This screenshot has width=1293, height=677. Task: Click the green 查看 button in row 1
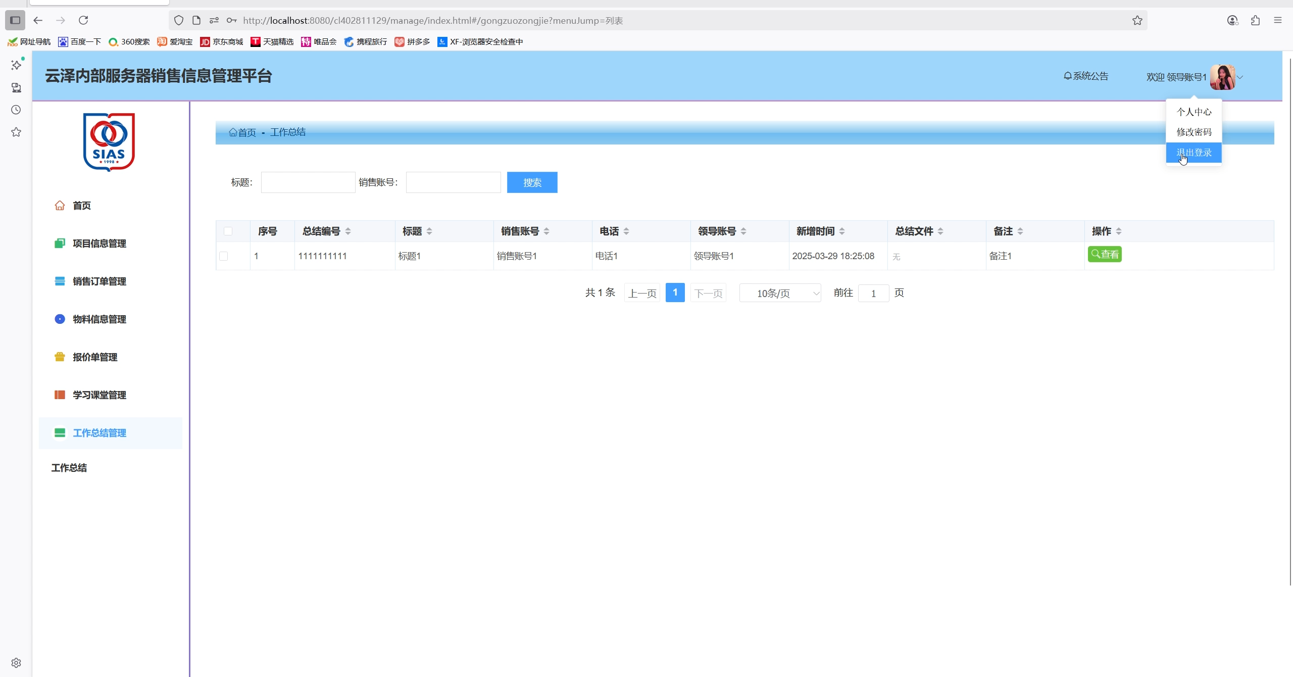[x=1105, y=254]
